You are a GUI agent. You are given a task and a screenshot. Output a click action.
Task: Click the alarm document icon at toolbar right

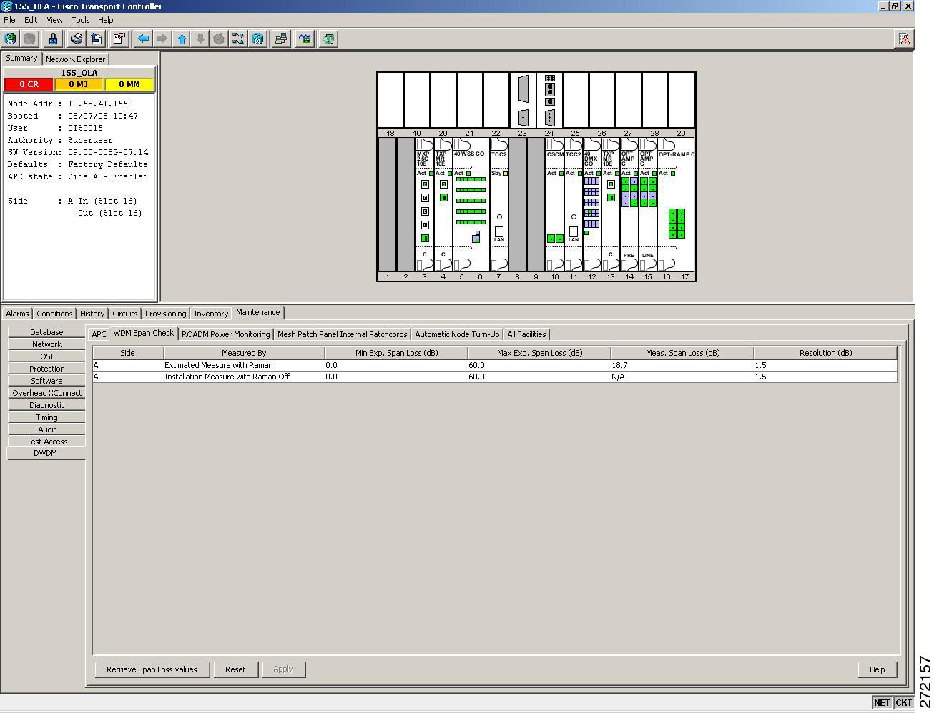tap(905, 39)
